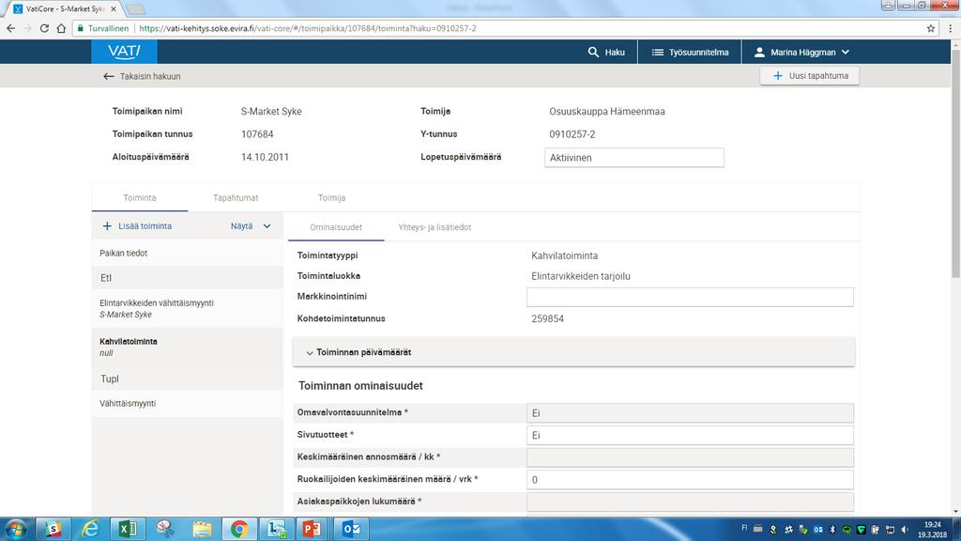Click the page vertical scrollbar

click(x=955, y=162)
